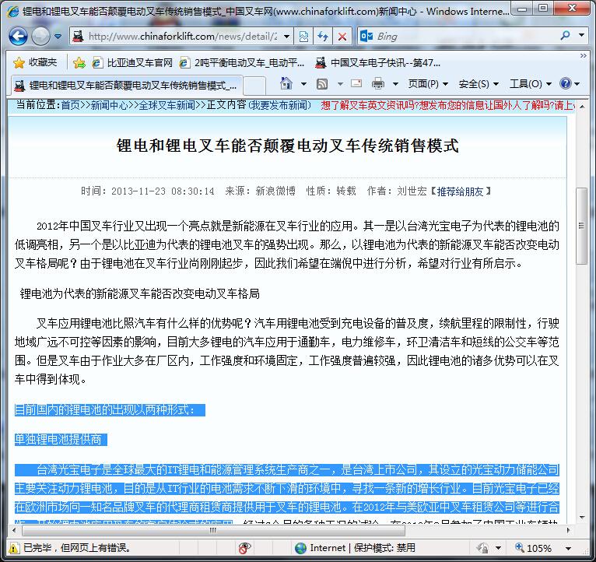Viewport: 596px width, 562px height.
Task: Click the subheading 锂电池为代表的新能源叉车能否改变电动叉车格局
Action: tap(140, 293)
